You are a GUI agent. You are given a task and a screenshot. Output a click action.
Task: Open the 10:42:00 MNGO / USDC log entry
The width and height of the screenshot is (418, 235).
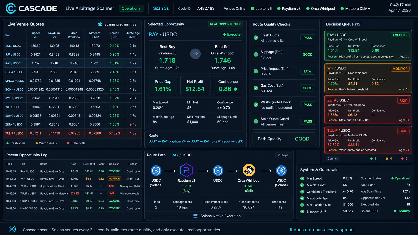click(73, 208)
